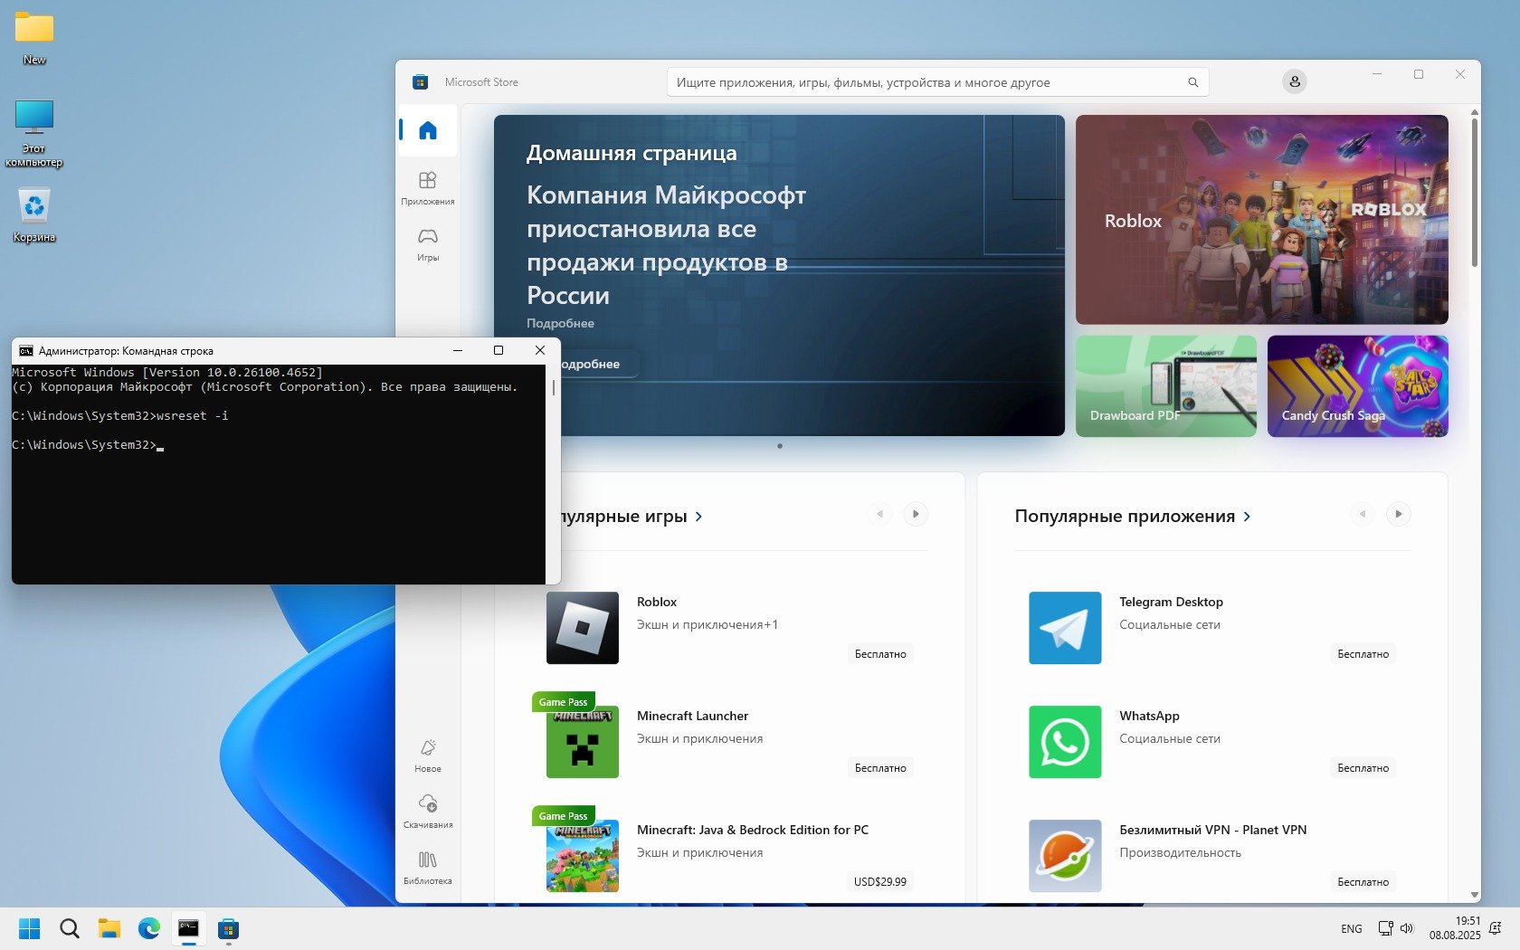Open the Candy Crush Saga tile
1520x950 pixels.
click(x=1357, y=386)
